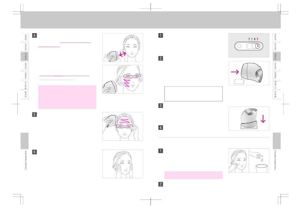The width and height of the screenshot is (301, 208).
Task: Open the illustration of hands pressing both cheeks
Action: 123,164
